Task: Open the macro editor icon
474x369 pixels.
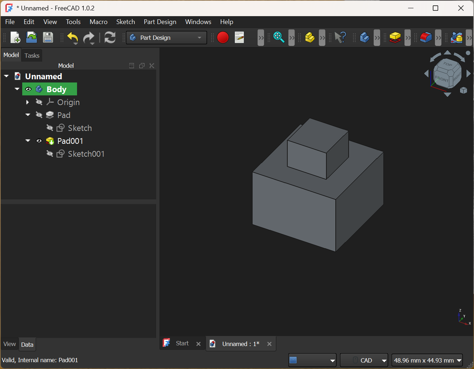Action: [x=239, y=37]
